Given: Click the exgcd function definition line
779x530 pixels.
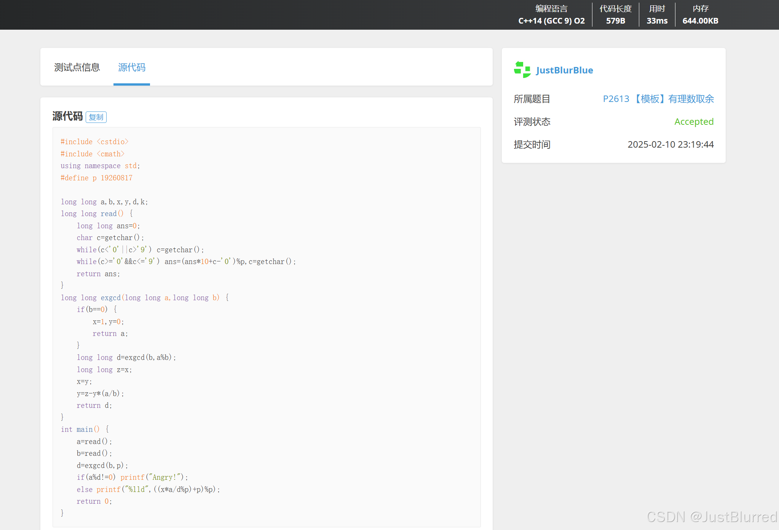Looking at the screenshot, I should click(145, 298).
